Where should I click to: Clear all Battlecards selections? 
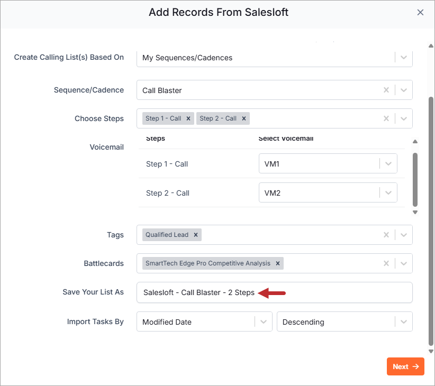click(386, 263)
